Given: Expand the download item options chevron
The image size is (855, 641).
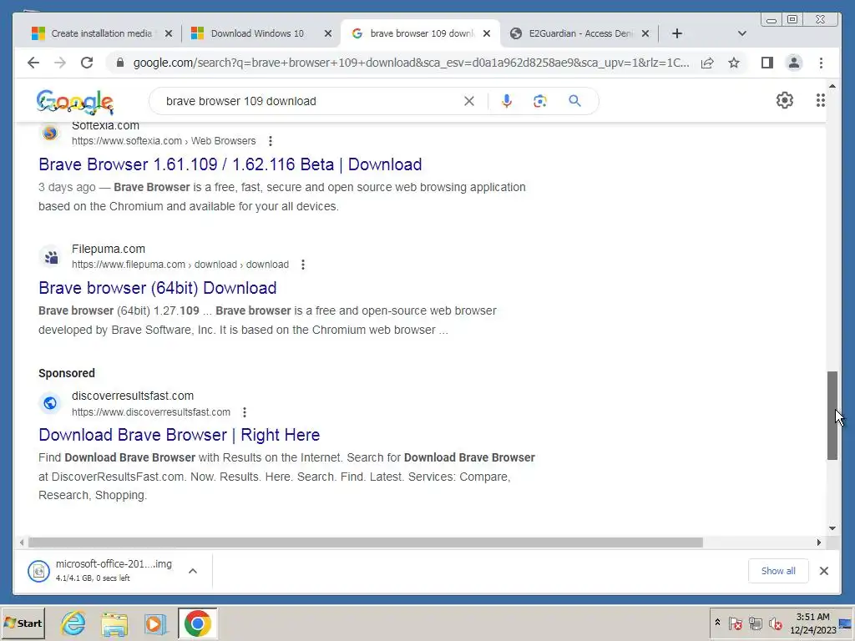Looking at the screenshot, I should click(193, 571).
